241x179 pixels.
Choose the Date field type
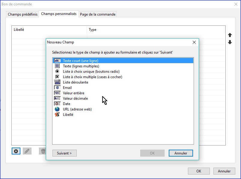point(67,104)
